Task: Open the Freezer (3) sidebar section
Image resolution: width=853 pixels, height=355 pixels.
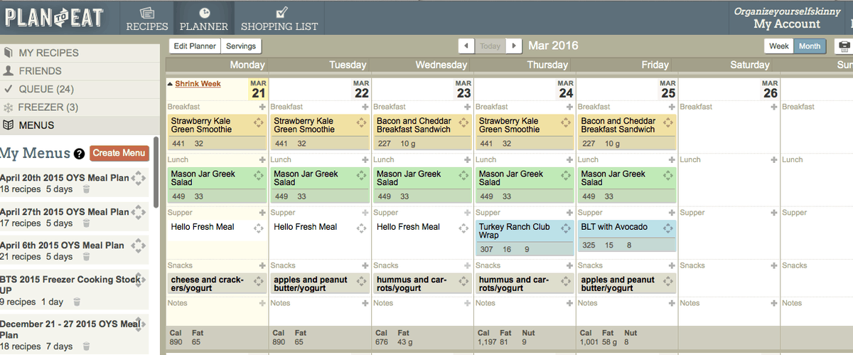Action: (80, 107)
